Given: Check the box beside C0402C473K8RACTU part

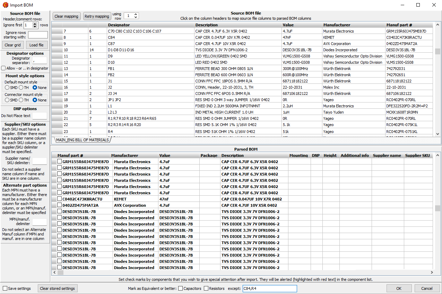Looking at the screenshot, I should [60, 199].
